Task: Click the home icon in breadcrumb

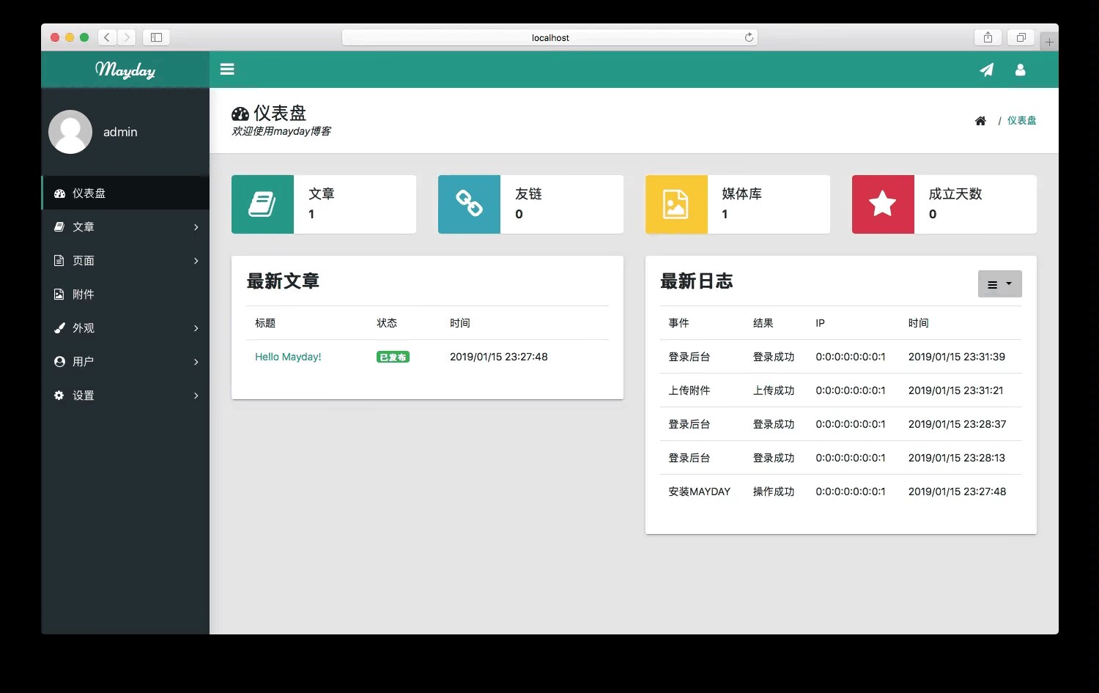Action: coord(980,120)
